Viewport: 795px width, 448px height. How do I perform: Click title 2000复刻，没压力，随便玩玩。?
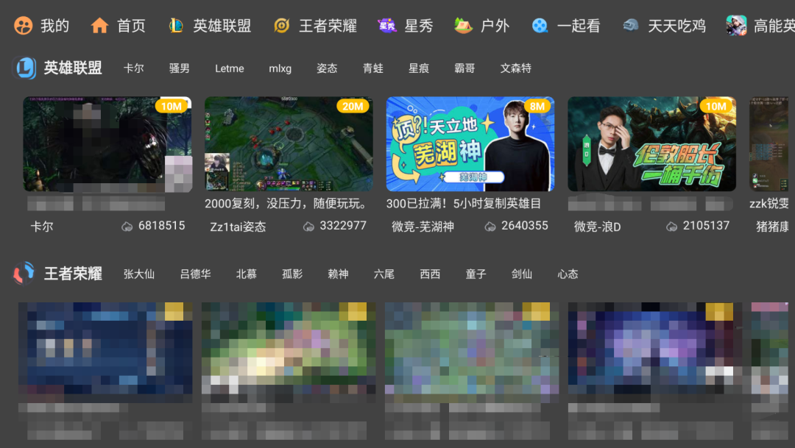coord(287,204)
